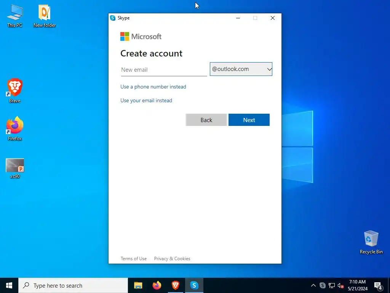The height and width of the screenshot is (293, 390).
Task: Open File Explorer from the taskbar
Action: tap(138, 285)
